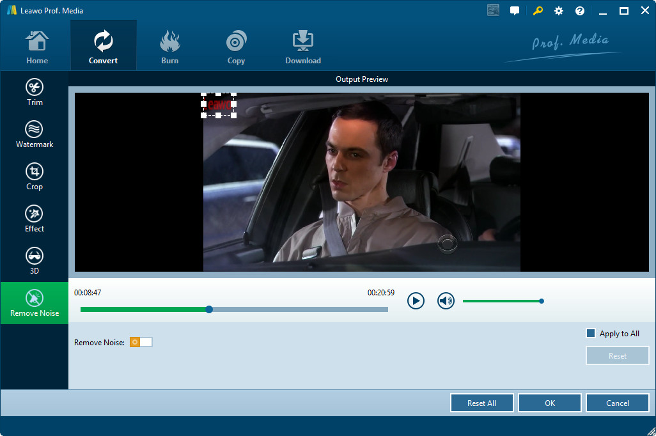This screenshot has width=656, height=436.
Task: Open the settings gear in title bar
Action: (x=559, y=11)
